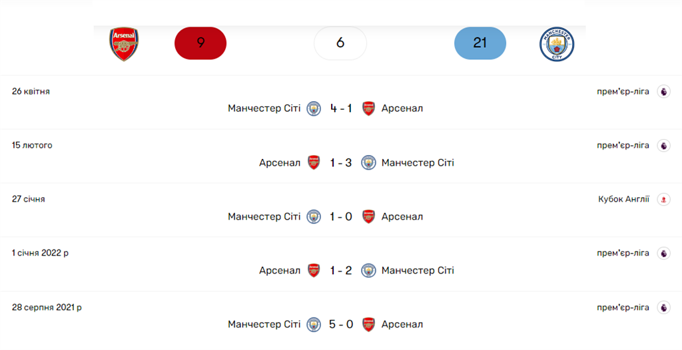Screen dimensions: 682x350
Task: Open the 1 - 2 match score
Action: [341, 271]
